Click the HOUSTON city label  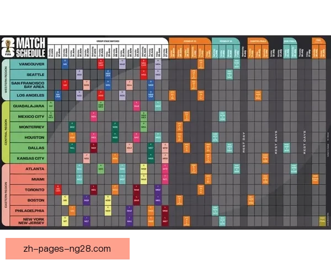(28, 137)
